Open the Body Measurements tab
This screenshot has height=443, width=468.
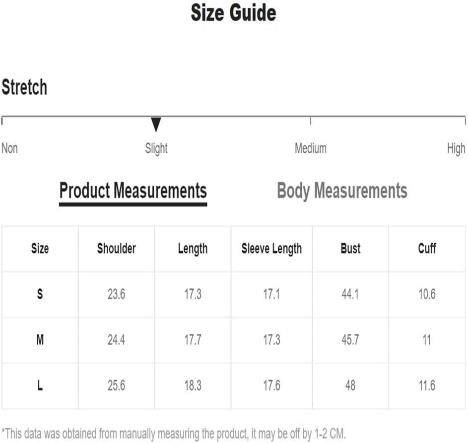[x=342, y=191]
